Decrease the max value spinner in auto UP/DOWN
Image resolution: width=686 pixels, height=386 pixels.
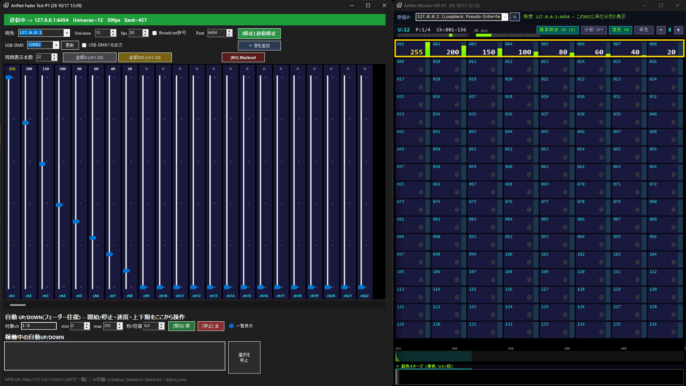(x=120, y=328)
